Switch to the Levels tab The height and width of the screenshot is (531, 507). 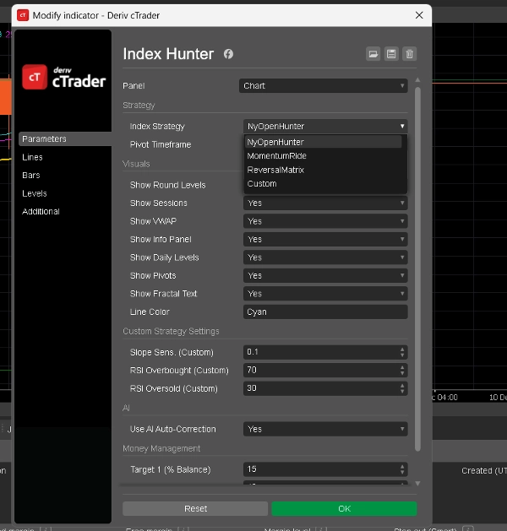click(x=35, y=193)
